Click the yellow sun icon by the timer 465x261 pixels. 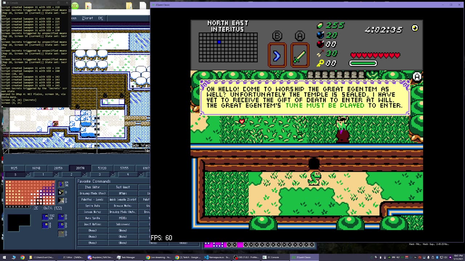coord(415,28)
